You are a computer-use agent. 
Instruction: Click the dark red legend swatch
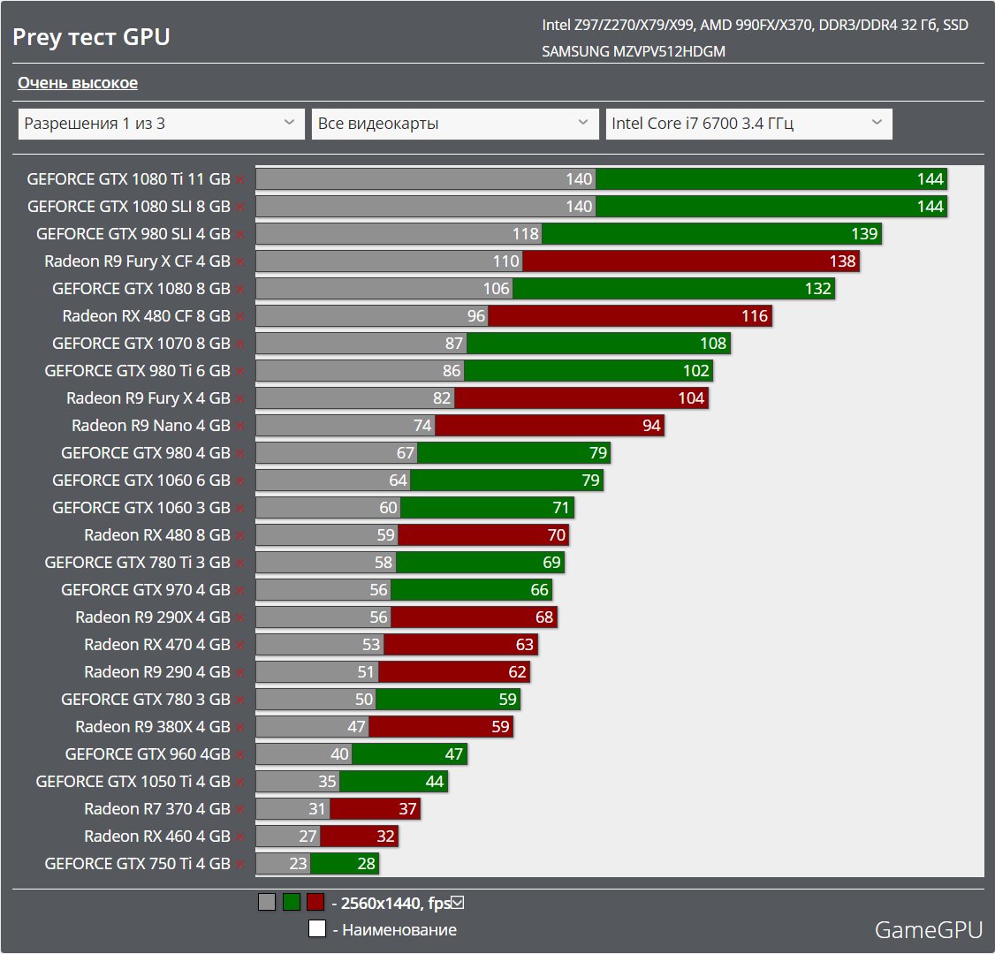tap(315, 902)
